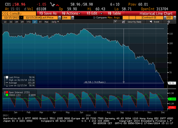Viewport: 178px width, 128px height.
Task: Expand the USD currency dropdown arrow
Action: [175, 18]
